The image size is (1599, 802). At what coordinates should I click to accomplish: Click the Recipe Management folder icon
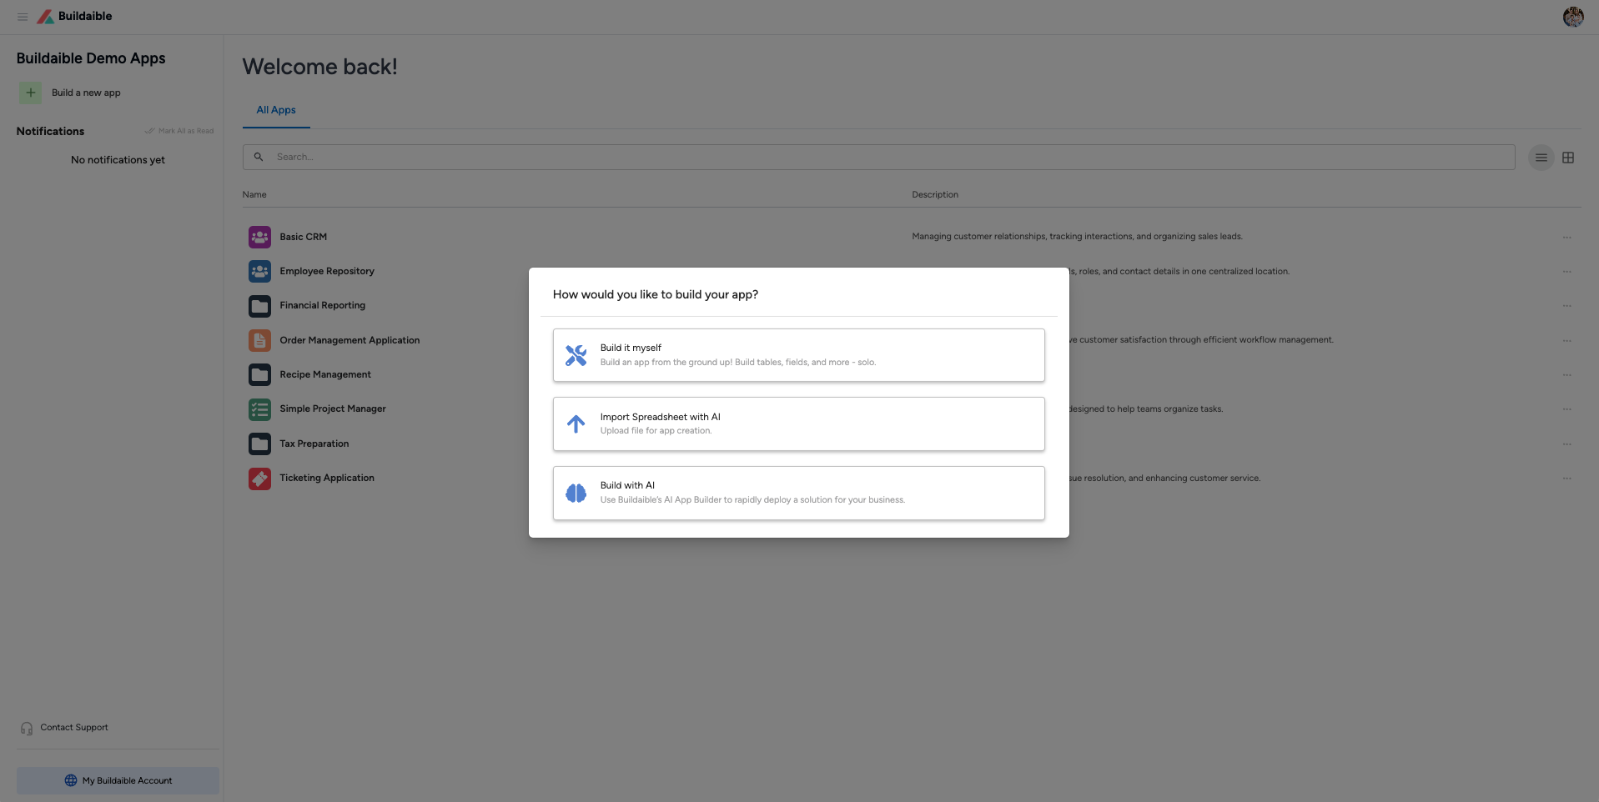point(259,374)
